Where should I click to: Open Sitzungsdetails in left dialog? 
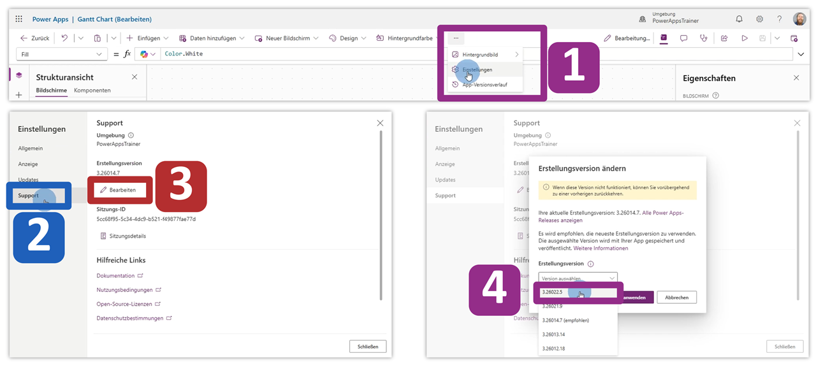pos(124,236)
